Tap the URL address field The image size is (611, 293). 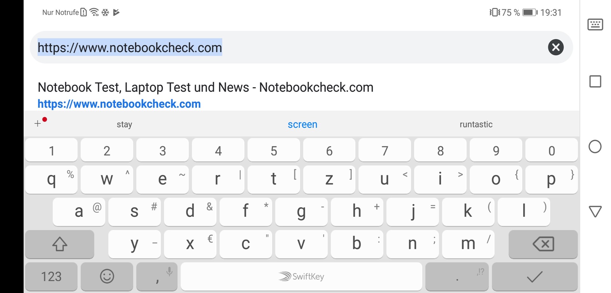(286, 47)
